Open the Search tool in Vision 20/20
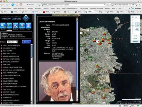 (3, 26)
